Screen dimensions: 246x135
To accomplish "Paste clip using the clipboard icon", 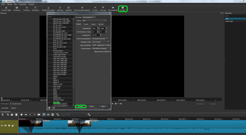I will (16, 115).
